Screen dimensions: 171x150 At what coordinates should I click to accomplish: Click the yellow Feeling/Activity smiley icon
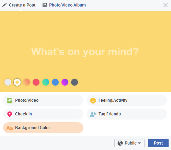[x=93, y=101]
